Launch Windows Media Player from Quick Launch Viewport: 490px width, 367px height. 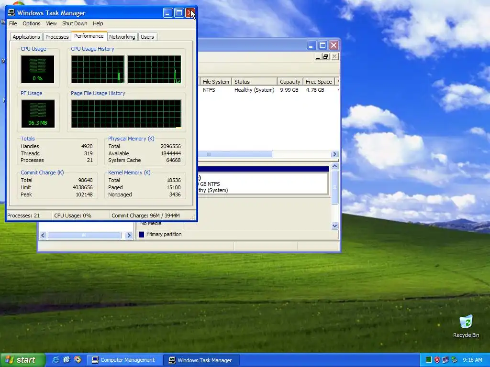(x=78, y=360)
